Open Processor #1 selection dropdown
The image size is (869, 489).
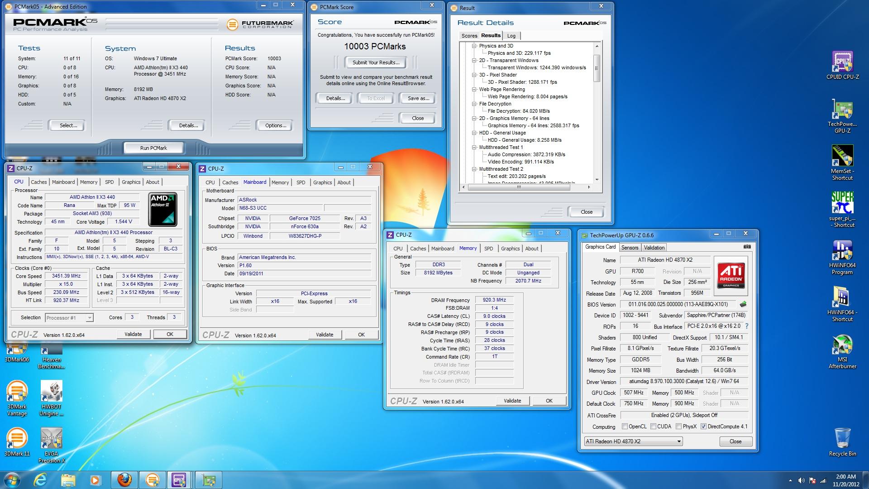tap(69, 318)
